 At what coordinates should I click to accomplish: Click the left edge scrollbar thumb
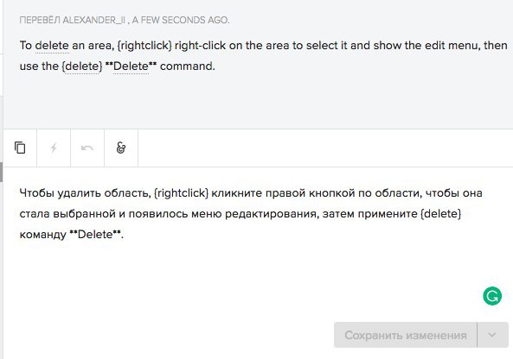pyautogui.click(x=2, y=172)
